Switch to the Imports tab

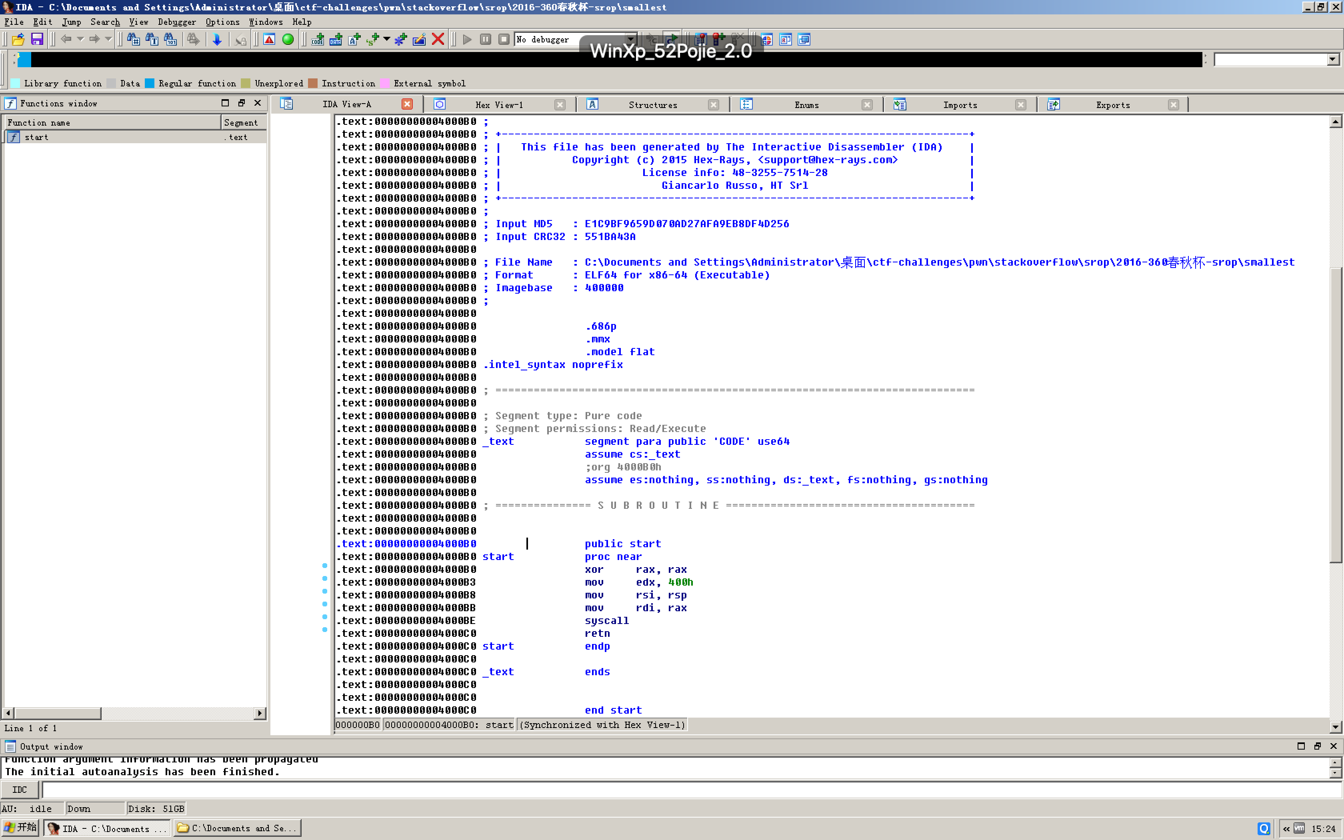tap(959, 105)
